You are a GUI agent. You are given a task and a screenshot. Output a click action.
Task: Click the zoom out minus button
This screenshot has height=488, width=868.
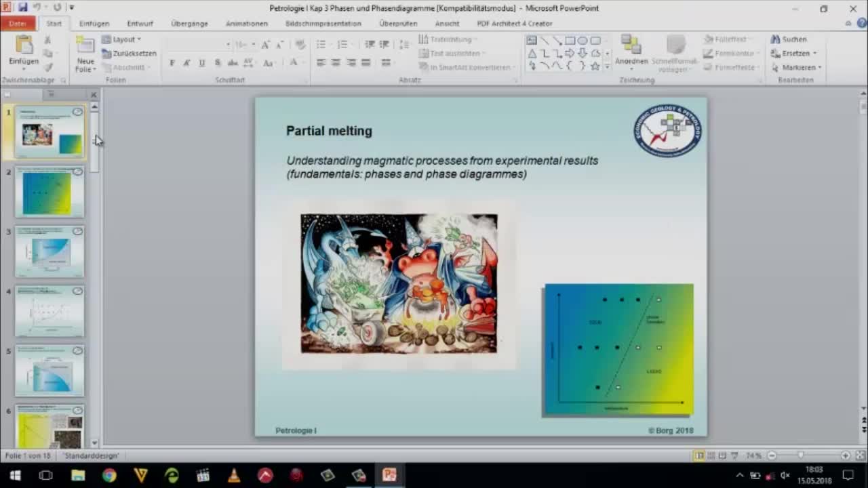(x=772, y=455)
